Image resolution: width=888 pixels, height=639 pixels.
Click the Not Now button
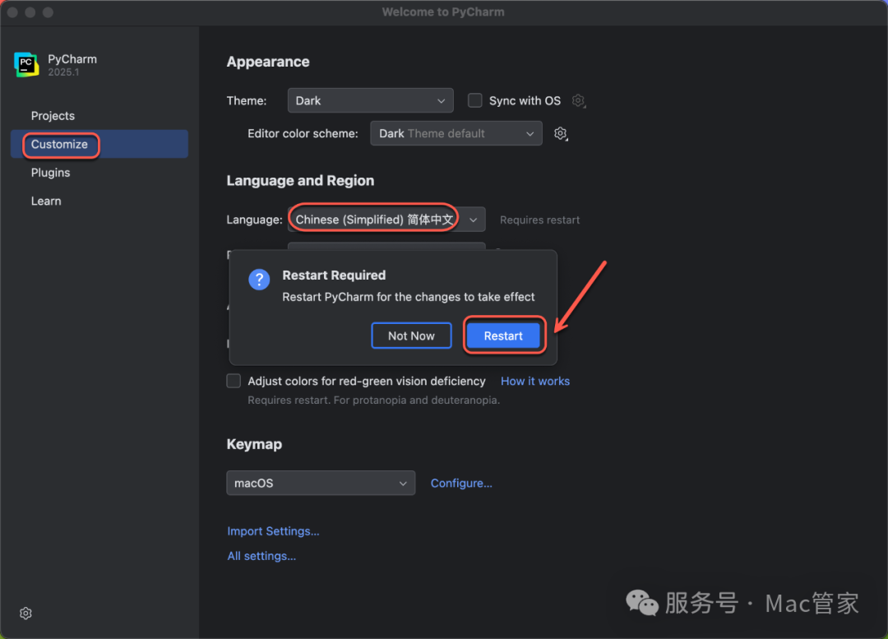pos(411,336)
